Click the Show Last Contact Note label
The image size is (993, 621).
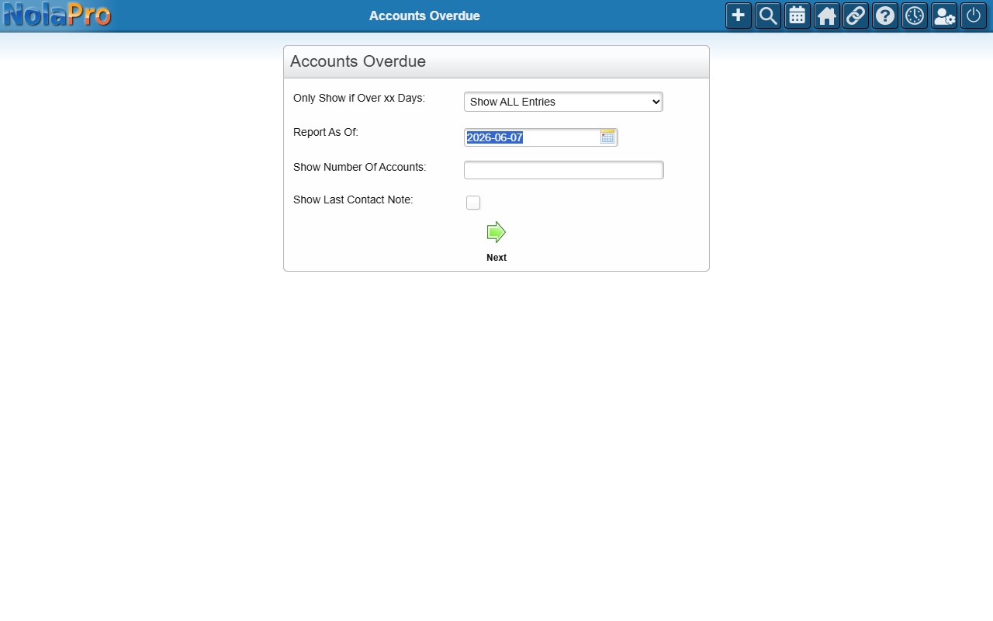353,199
